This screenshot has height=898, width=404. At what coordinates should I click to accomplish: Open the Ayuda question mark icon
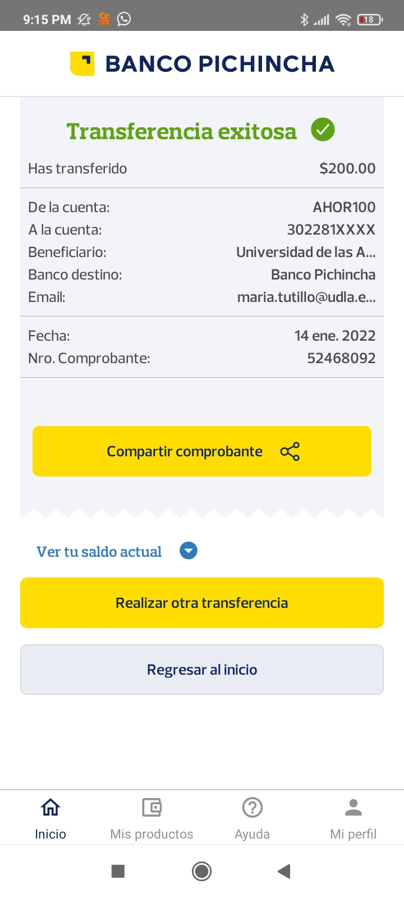(252, 808)
